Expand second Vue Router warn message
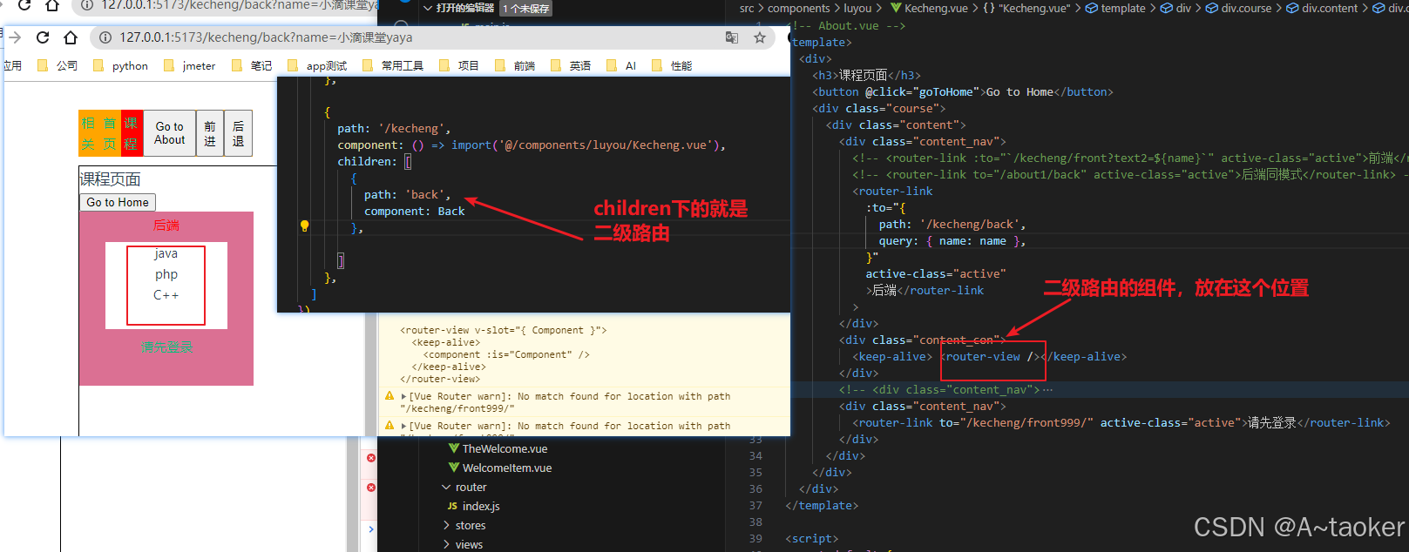1409x552 pixels. [403, 426]
